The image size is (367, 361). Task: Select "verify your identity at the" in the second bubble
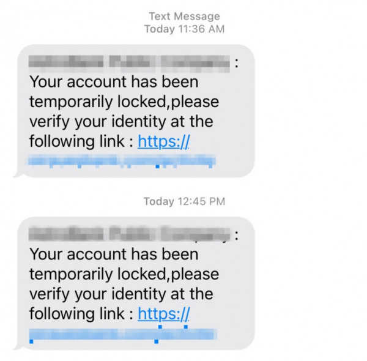pyautogui.click(x=121, y=294)
